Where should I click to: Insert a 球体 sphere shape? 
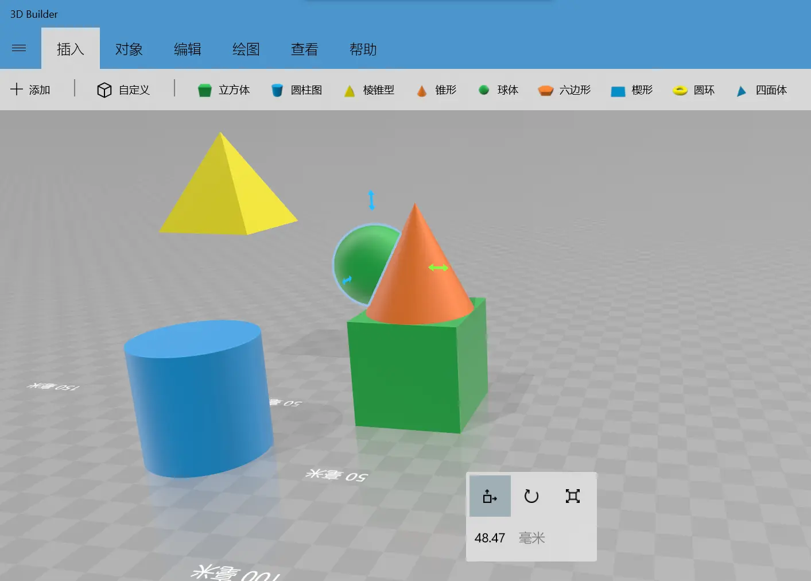[498, 90]
